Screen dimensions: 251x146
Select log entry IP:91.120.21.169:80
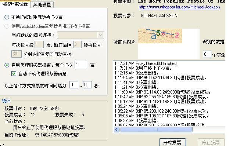(x=160, y=102)
